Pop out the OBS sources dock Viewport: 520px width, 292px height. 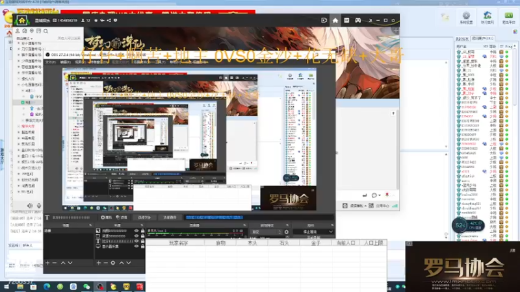[142, 225]
